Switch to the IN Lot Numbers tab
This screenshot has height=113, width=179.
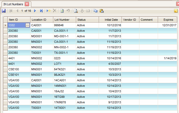[13, 4]
